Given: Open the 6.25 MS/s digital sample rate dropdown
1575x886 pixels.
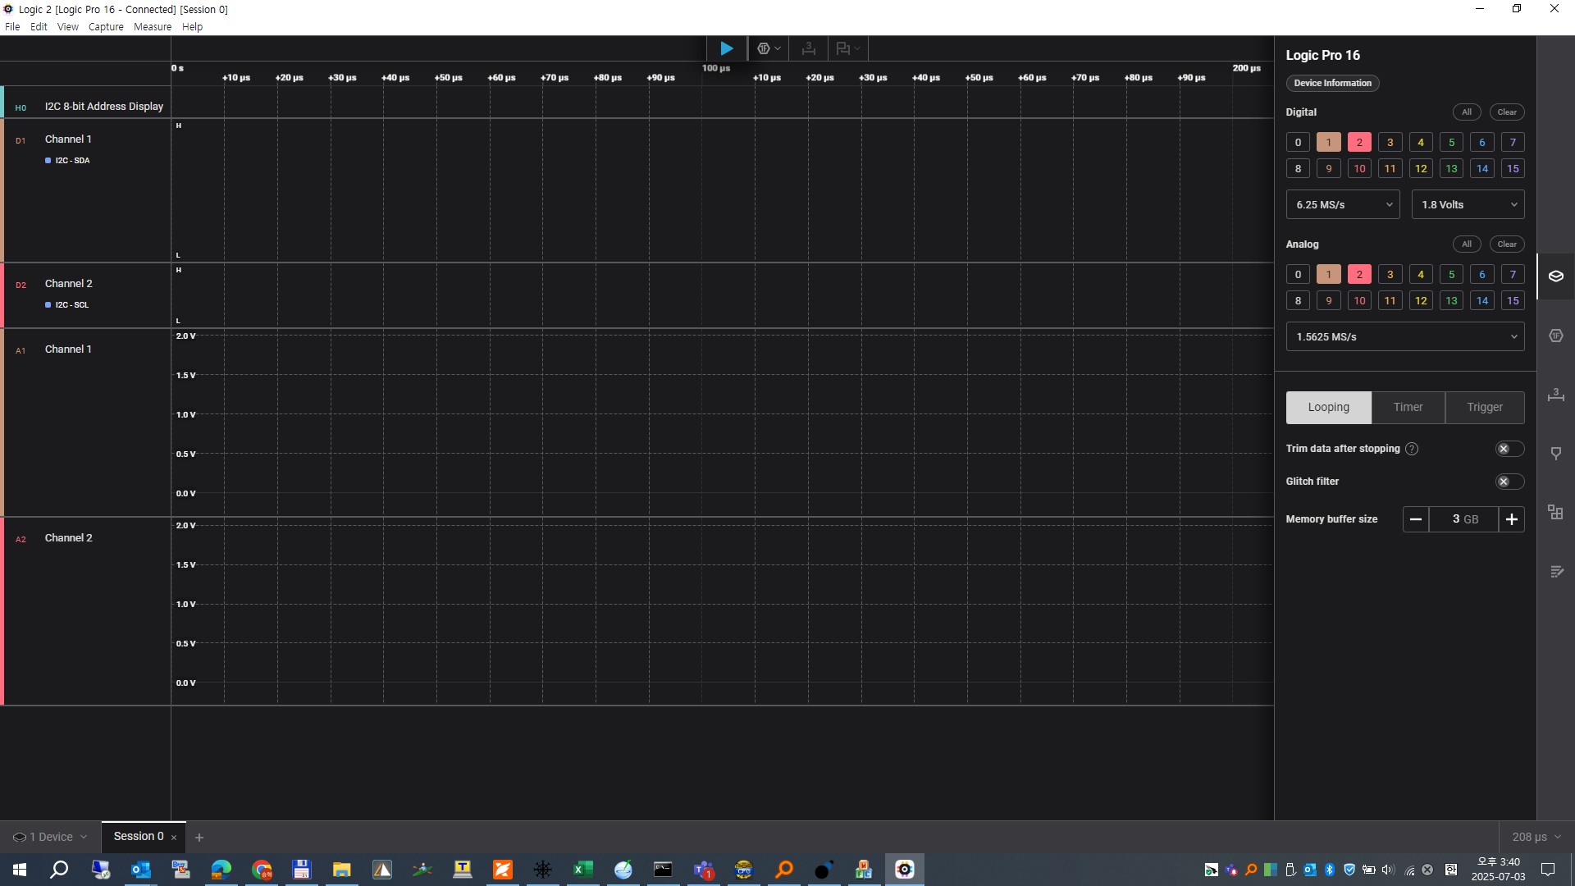Looking at the screenshot, I should coord(1342,205).
